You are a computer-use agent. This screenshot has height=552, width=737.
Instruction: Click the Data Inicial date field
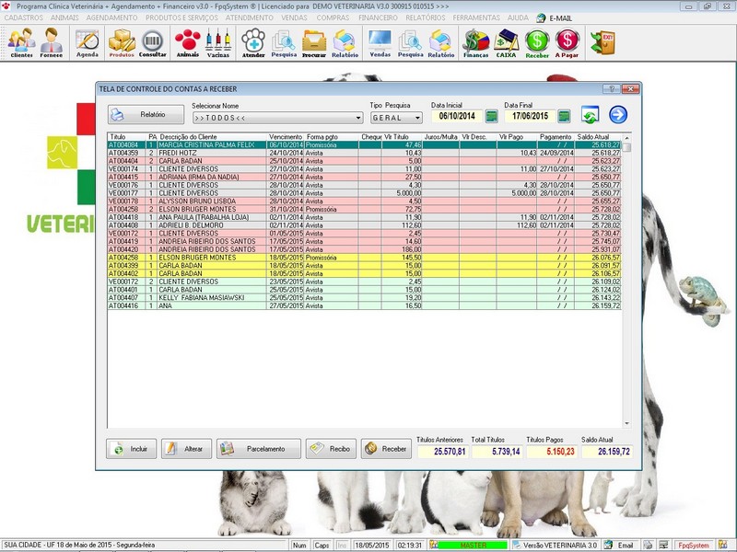(x=457, y=116)
